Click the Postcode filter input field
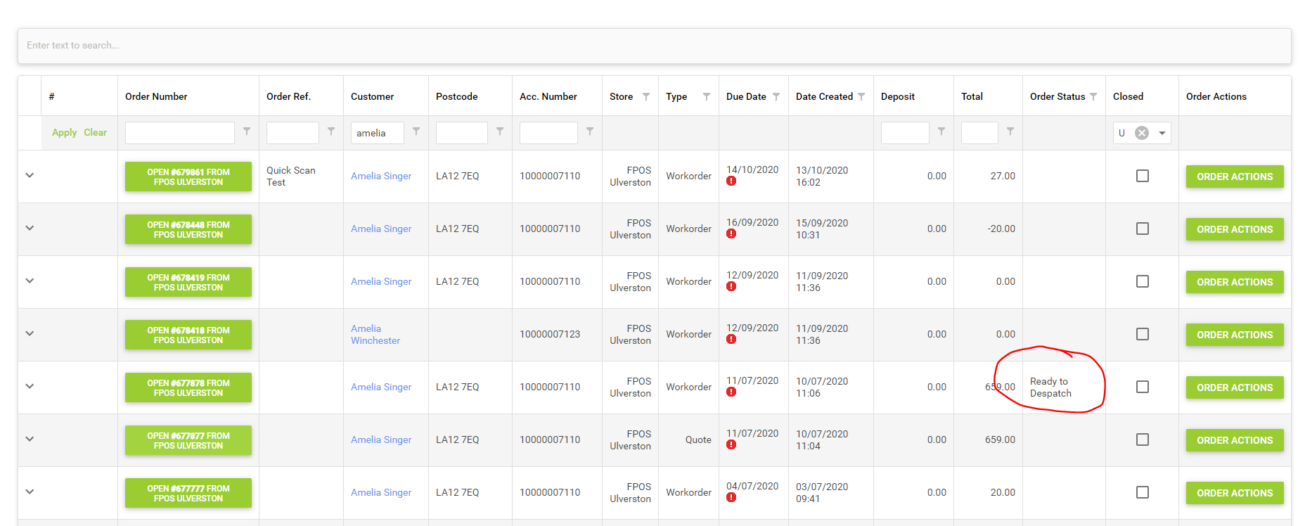Screen dimensions: 1305x526 pyautogui.click(x=462, y=133)
